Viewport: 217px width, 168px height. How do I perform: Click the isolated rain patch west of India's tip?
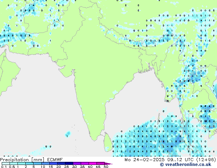pyautogui.click(x=68, y=134)
